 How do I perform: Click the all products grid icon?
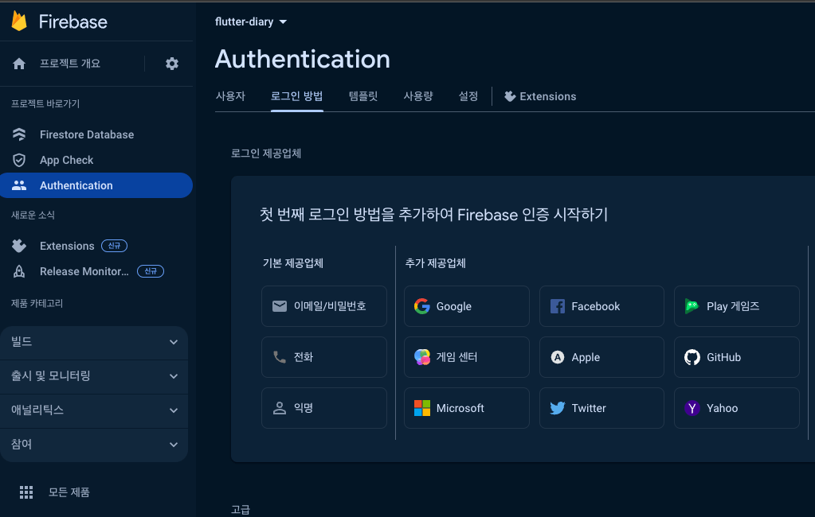click(x=26, y=492)
